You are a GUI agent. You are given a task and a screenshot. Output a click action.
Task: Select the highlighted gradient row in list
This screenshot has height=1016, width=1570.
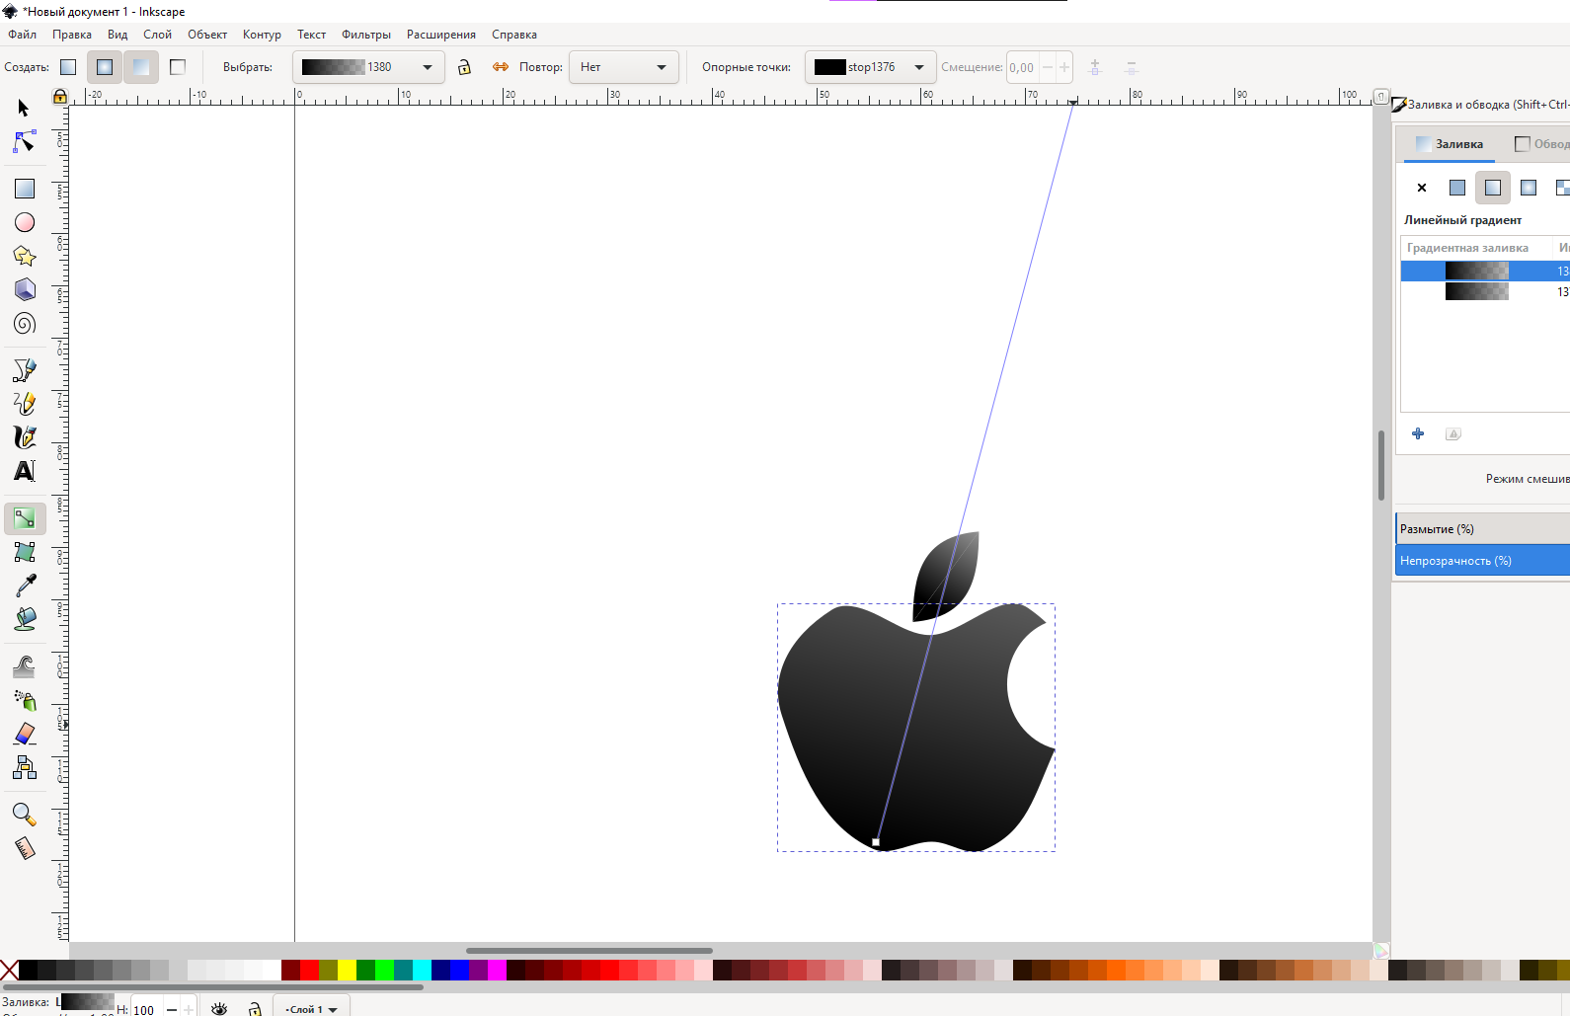[1485, 271]
